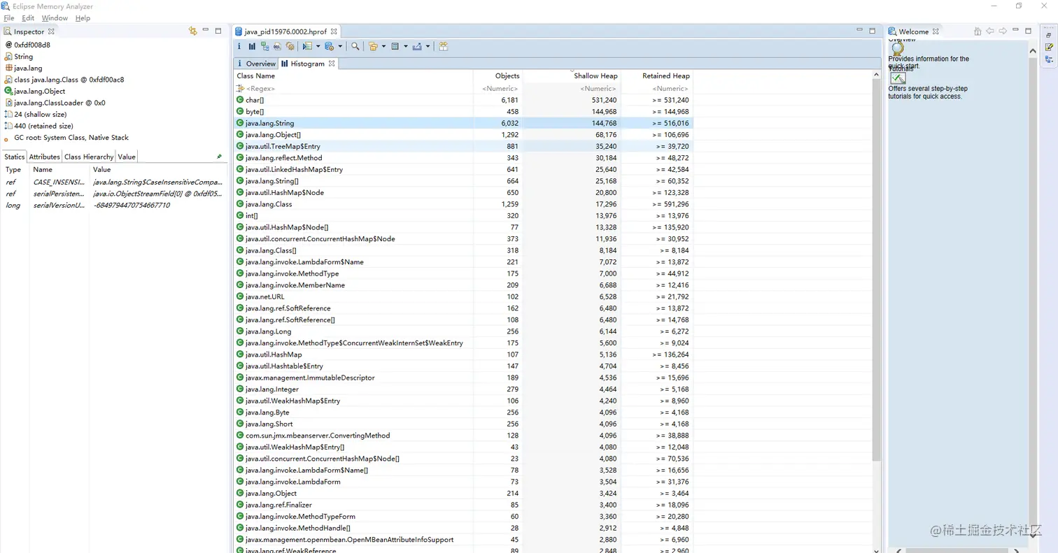Create a histogram from the toolbar icon
The image size is (1058, 553).
(252, 46)
